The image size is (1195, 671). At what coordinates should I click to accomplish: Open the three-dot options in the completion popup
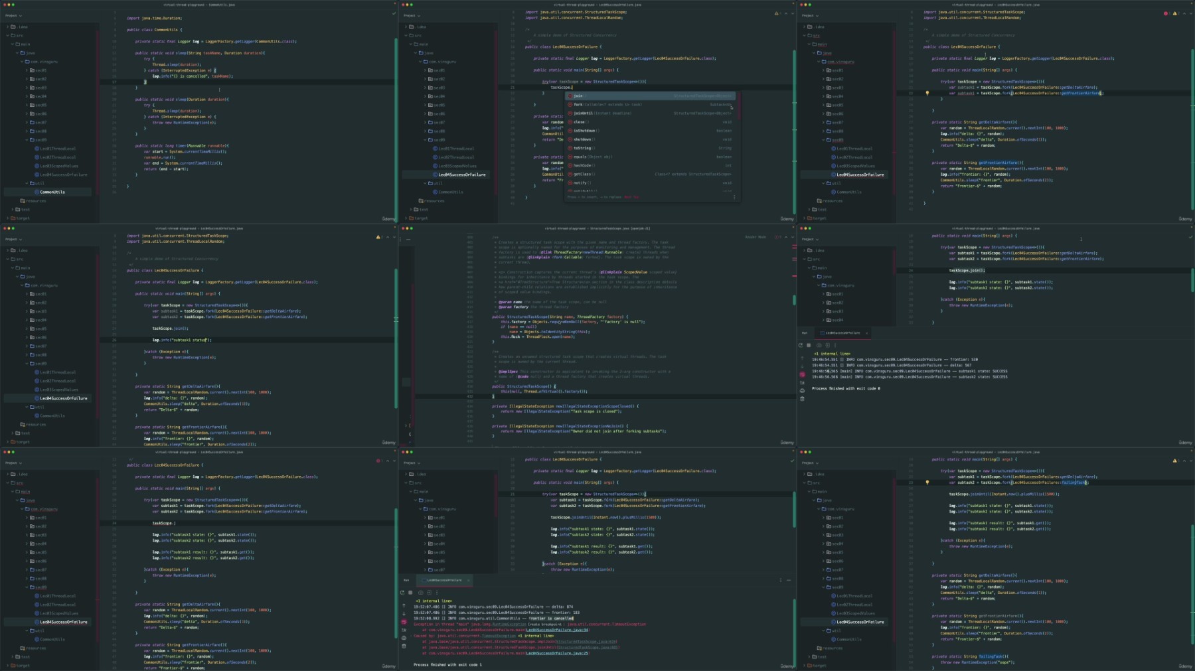pyautogui.click(x=734, y=197)
